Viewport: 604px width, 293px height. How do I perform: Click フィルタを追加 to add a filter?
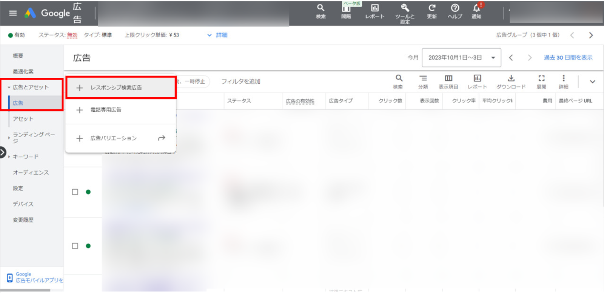240,81
